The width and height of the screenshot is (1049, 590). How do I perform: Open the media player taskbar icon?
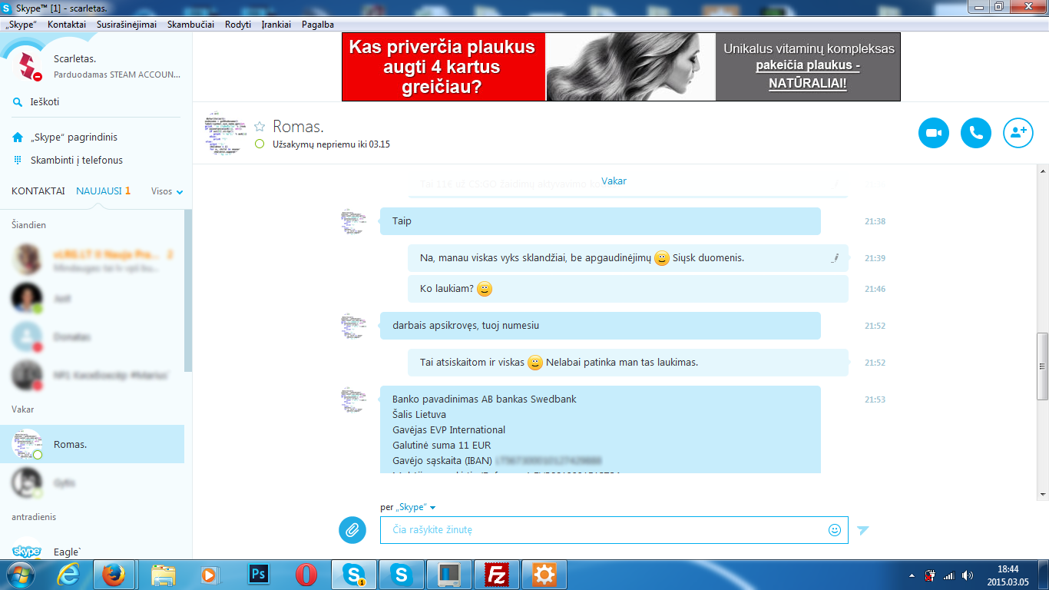209,575
